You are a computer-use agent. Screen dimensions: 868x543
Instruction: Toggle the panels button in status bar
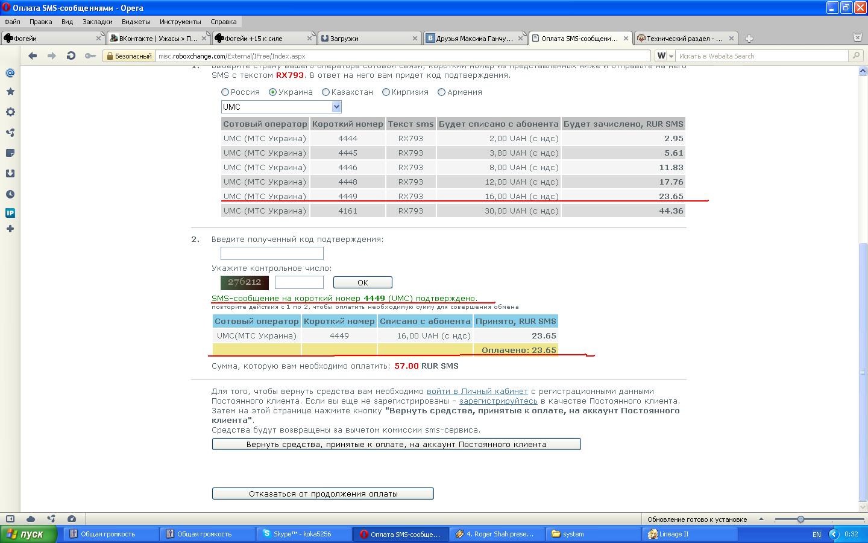[10, 519]
